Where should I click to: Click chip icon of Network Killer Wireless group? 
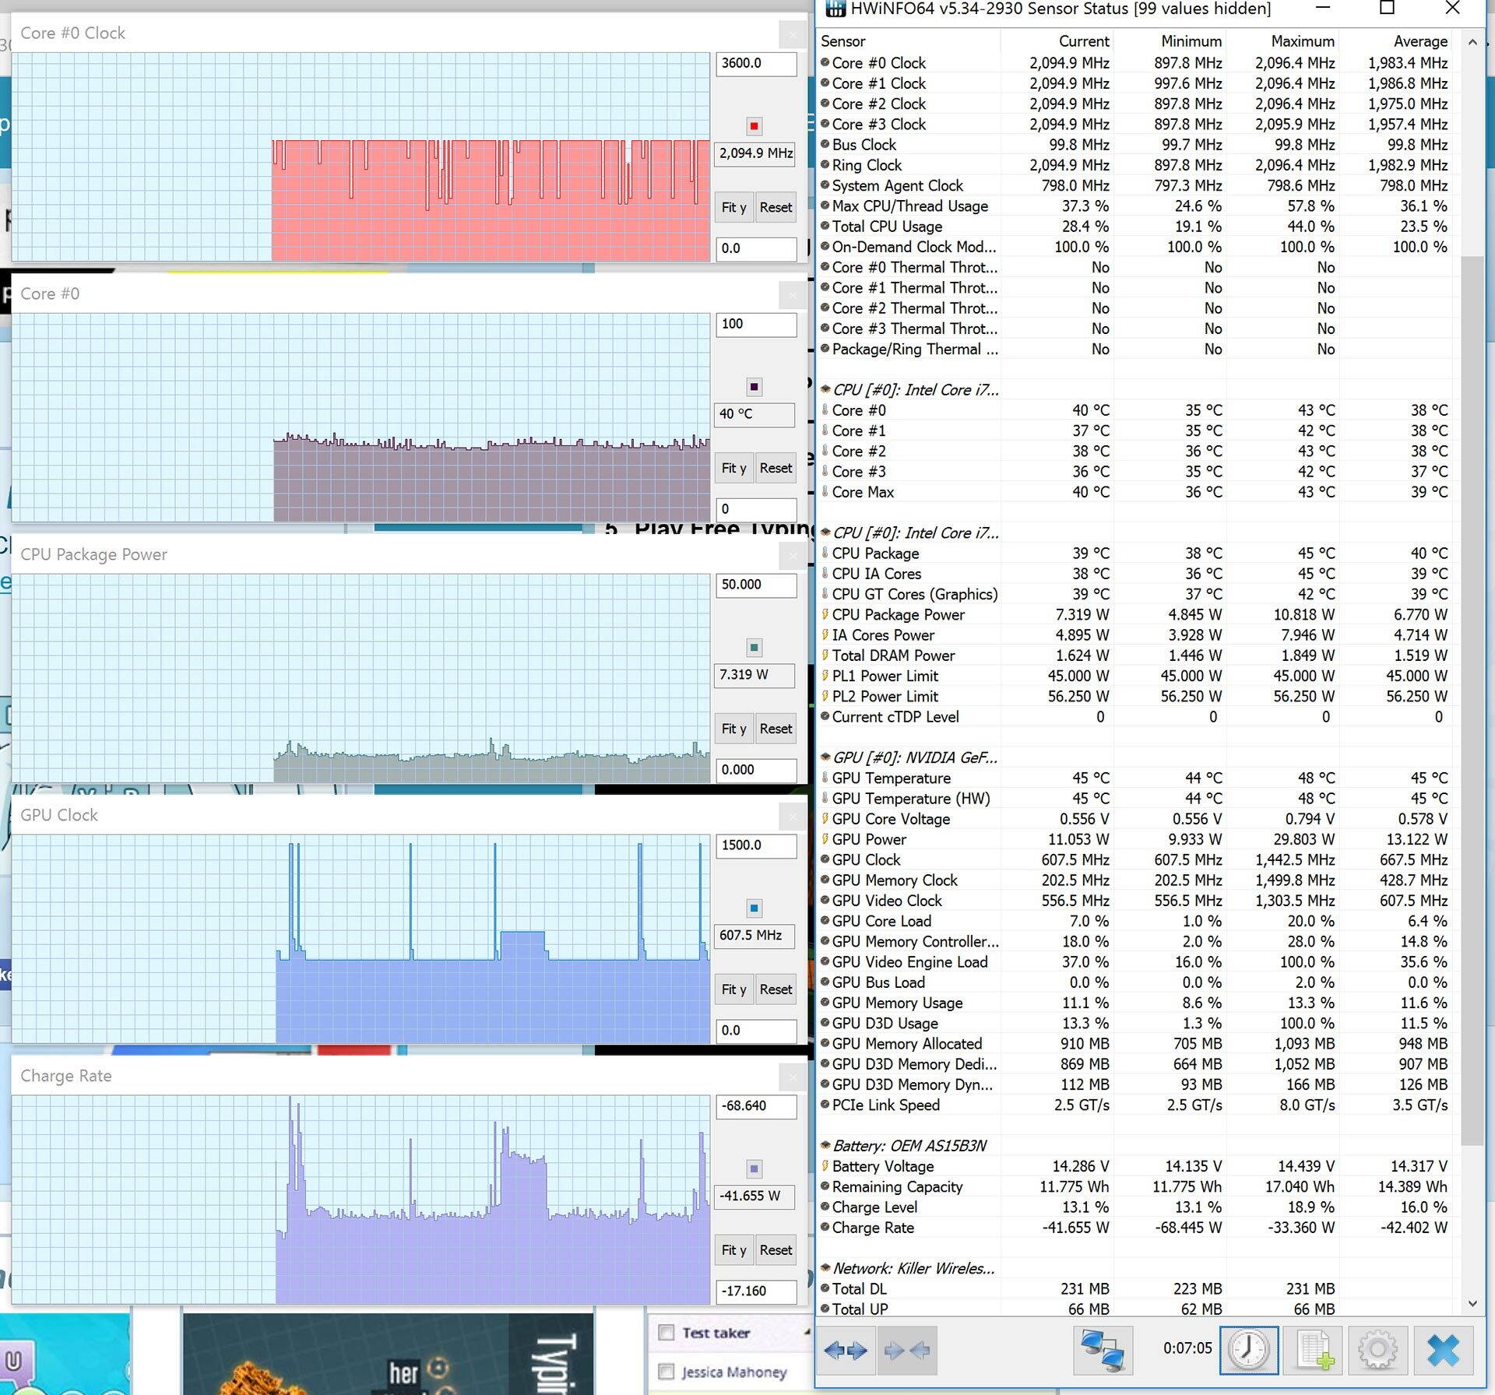point(825,1268)
